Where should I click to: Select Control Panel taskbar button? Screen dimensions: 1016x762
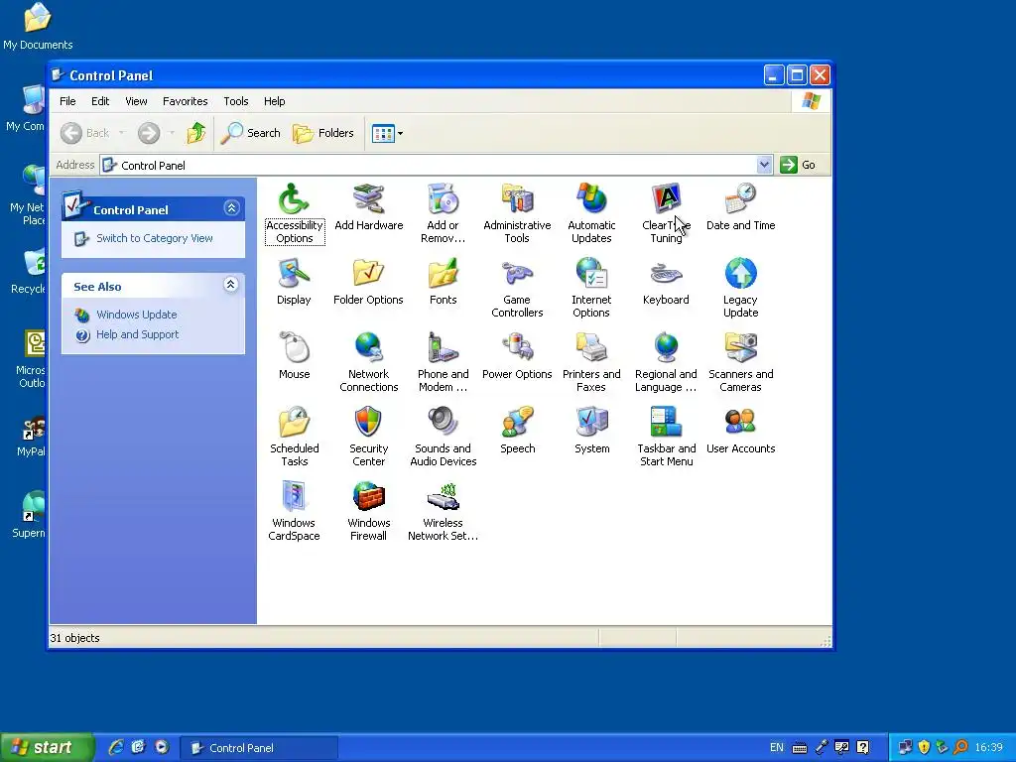click(259, 748)
